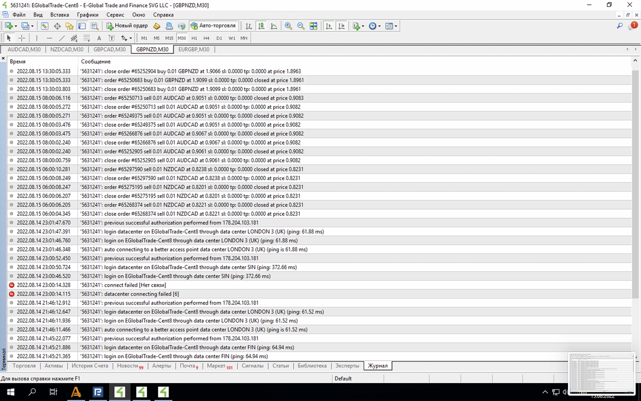Open the Strategy Tester icon

tap(94, 26)
